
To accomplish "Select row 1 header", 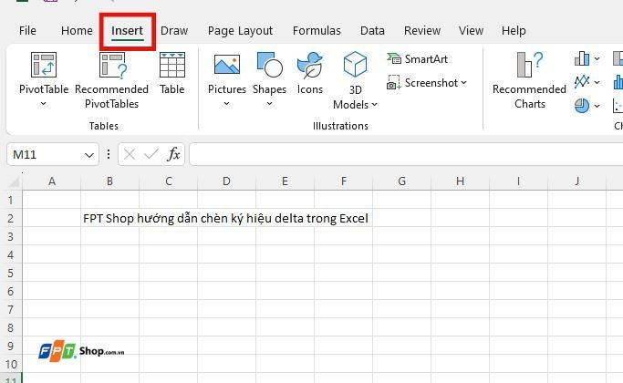I will 11,201.
